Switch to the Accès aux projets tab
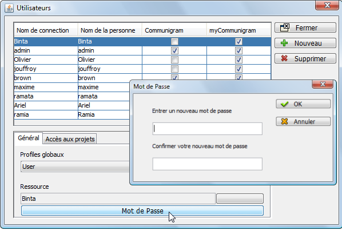Image resolution: width=342 pixels, height=230 pixels. tap(70, 139)
